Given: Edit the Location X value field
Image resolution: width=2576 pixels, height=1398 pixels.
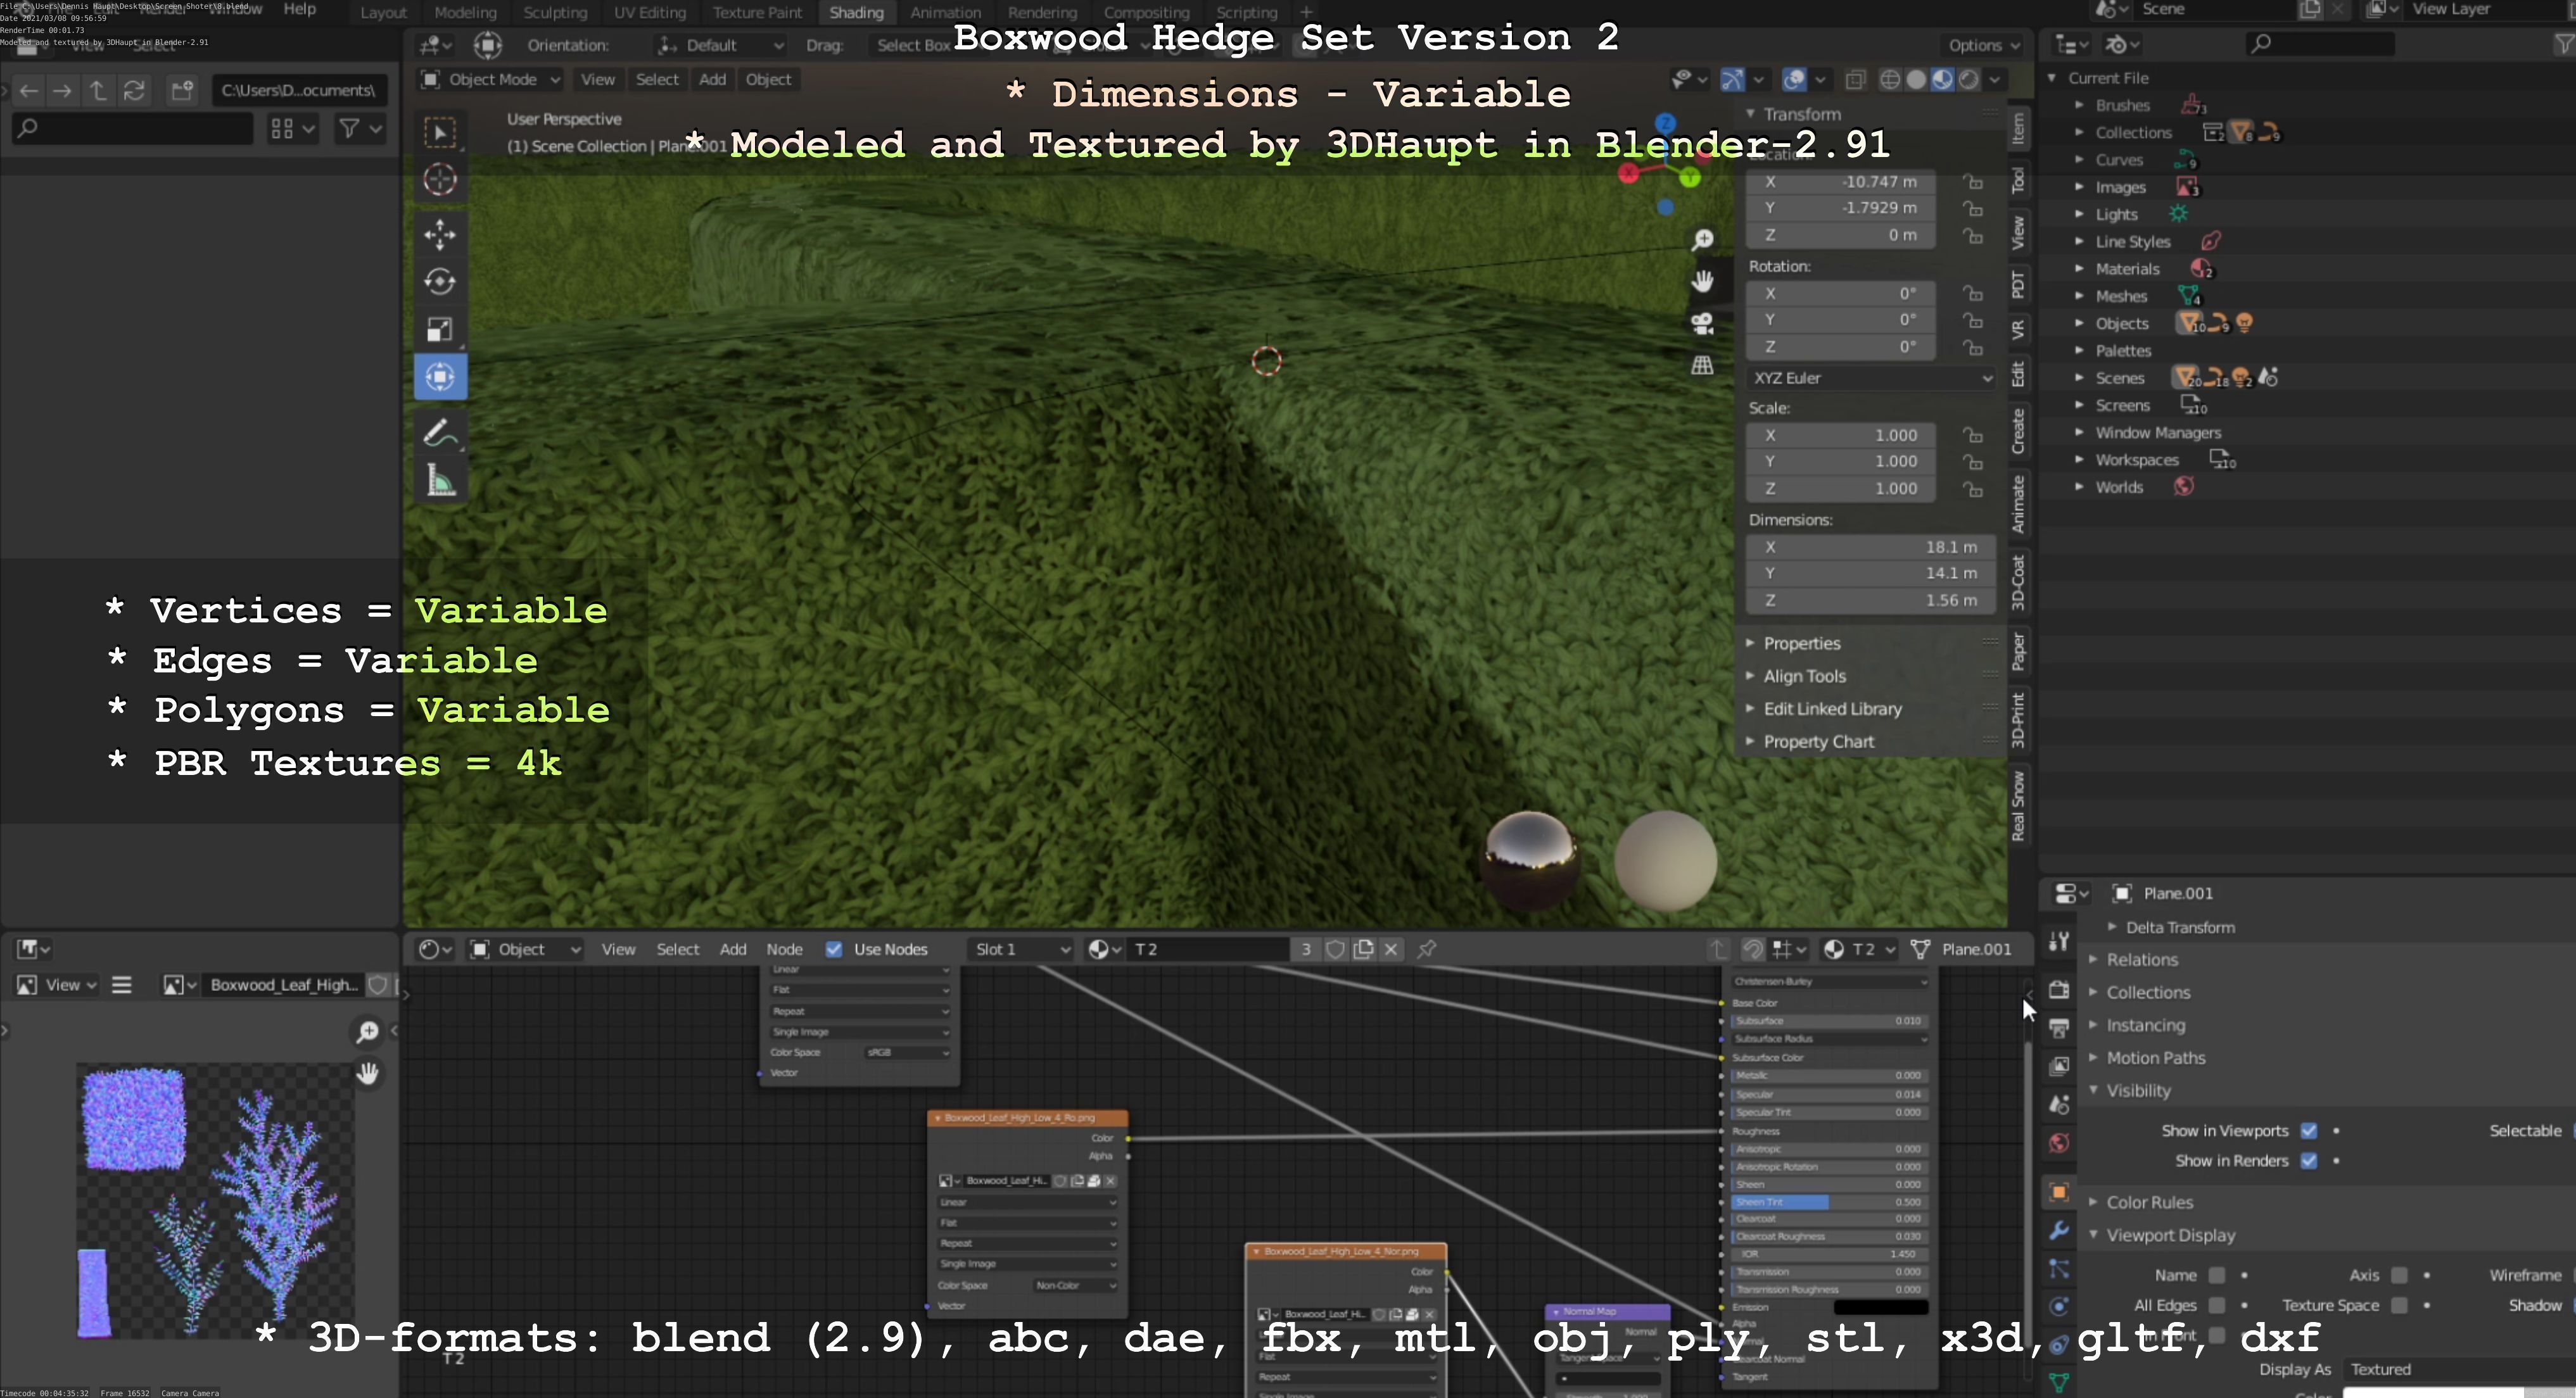Looking at the screenshot, I should point(1840,182).
